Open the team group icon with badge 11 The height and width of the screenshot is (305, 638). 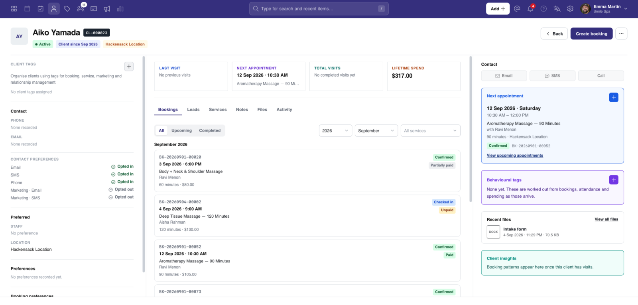click(x=81, y=8)
